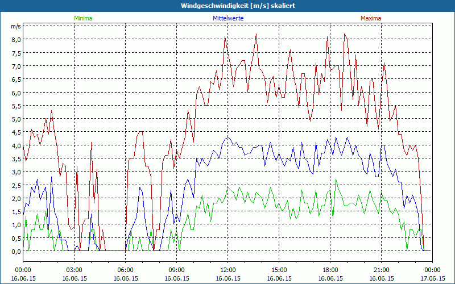Click the Minima legend label

[83, 18]
